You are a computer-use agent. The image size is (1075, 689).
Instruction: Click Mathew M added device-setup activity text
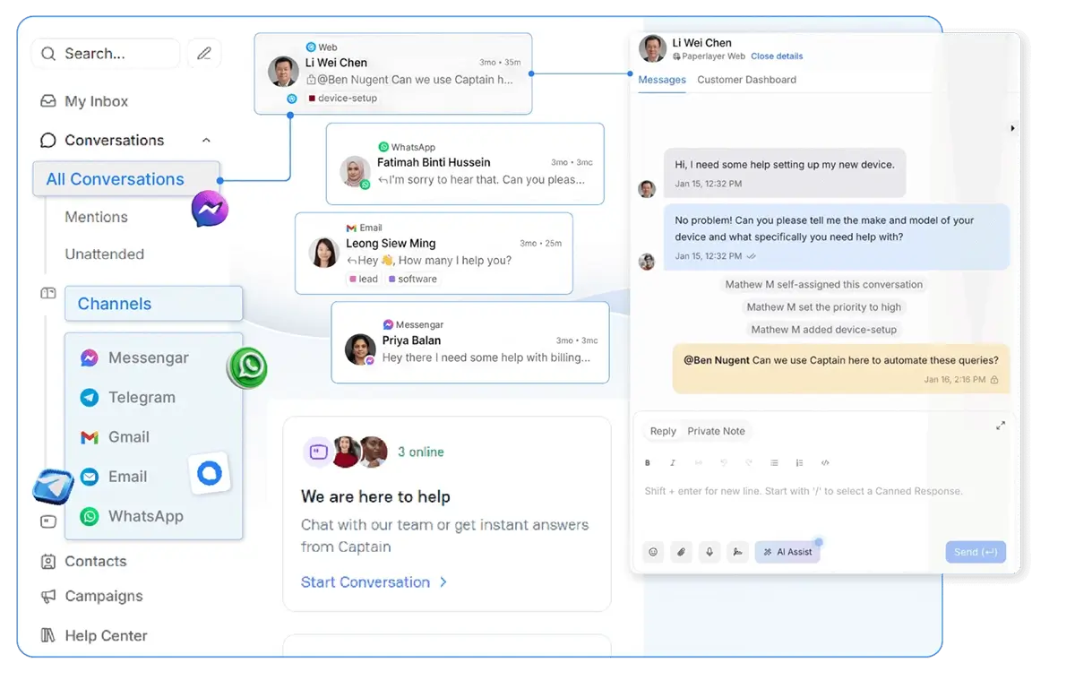824,329
